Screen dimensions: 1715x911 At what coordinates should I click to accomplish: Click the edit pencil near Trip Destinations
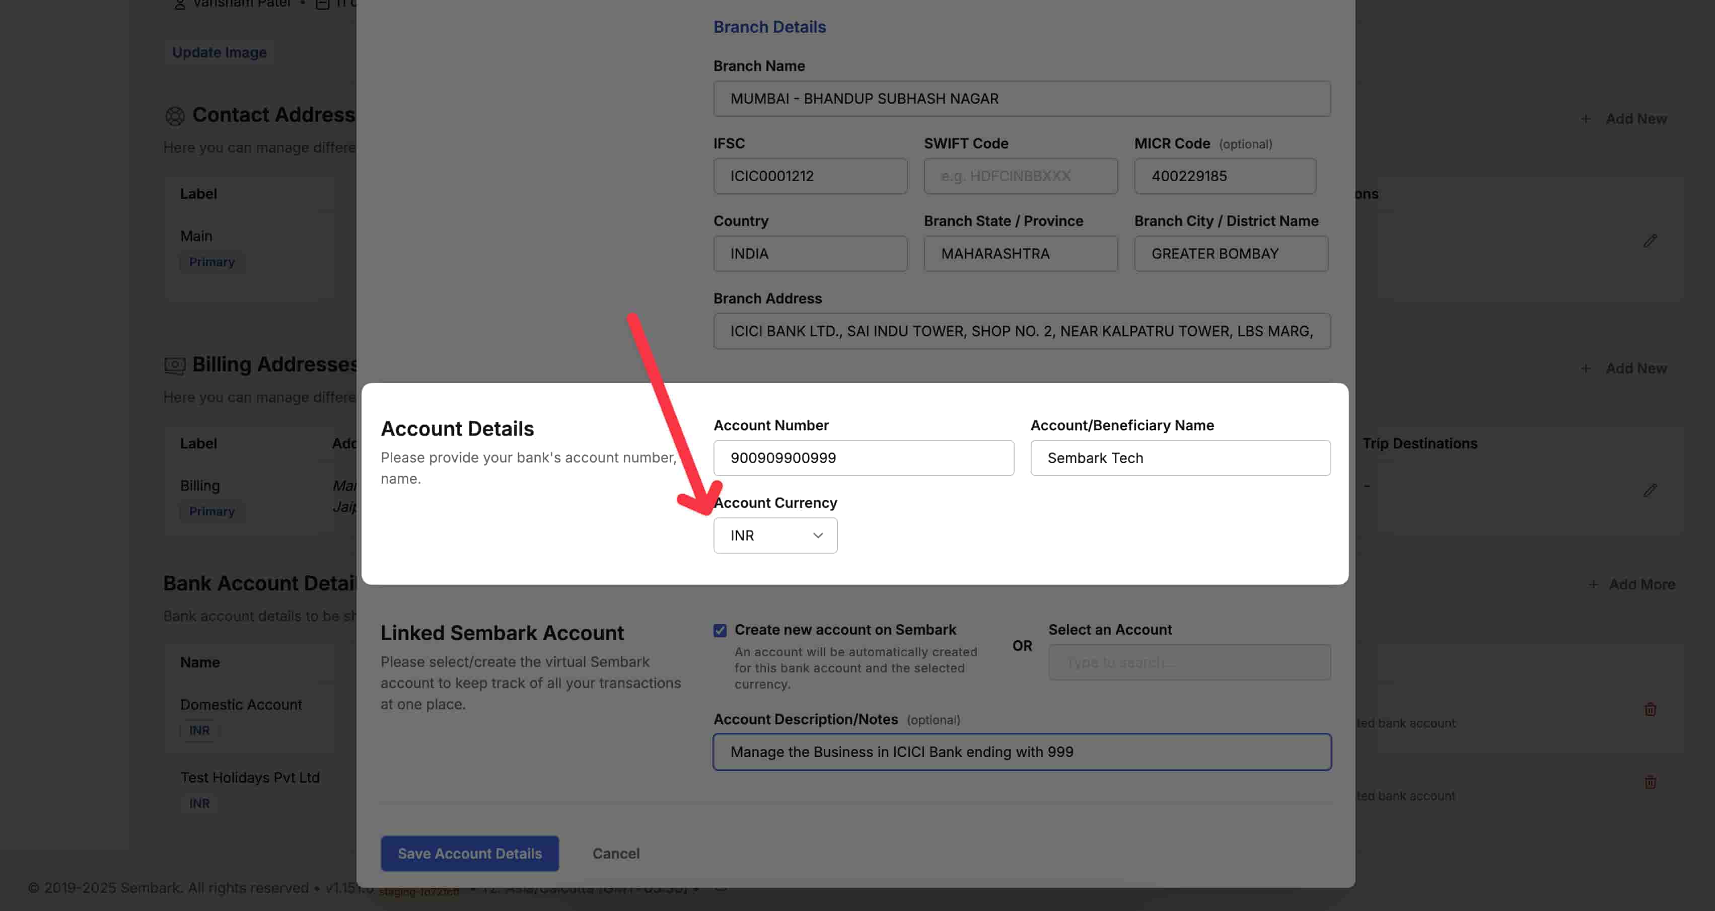[x=1651, y=490]
